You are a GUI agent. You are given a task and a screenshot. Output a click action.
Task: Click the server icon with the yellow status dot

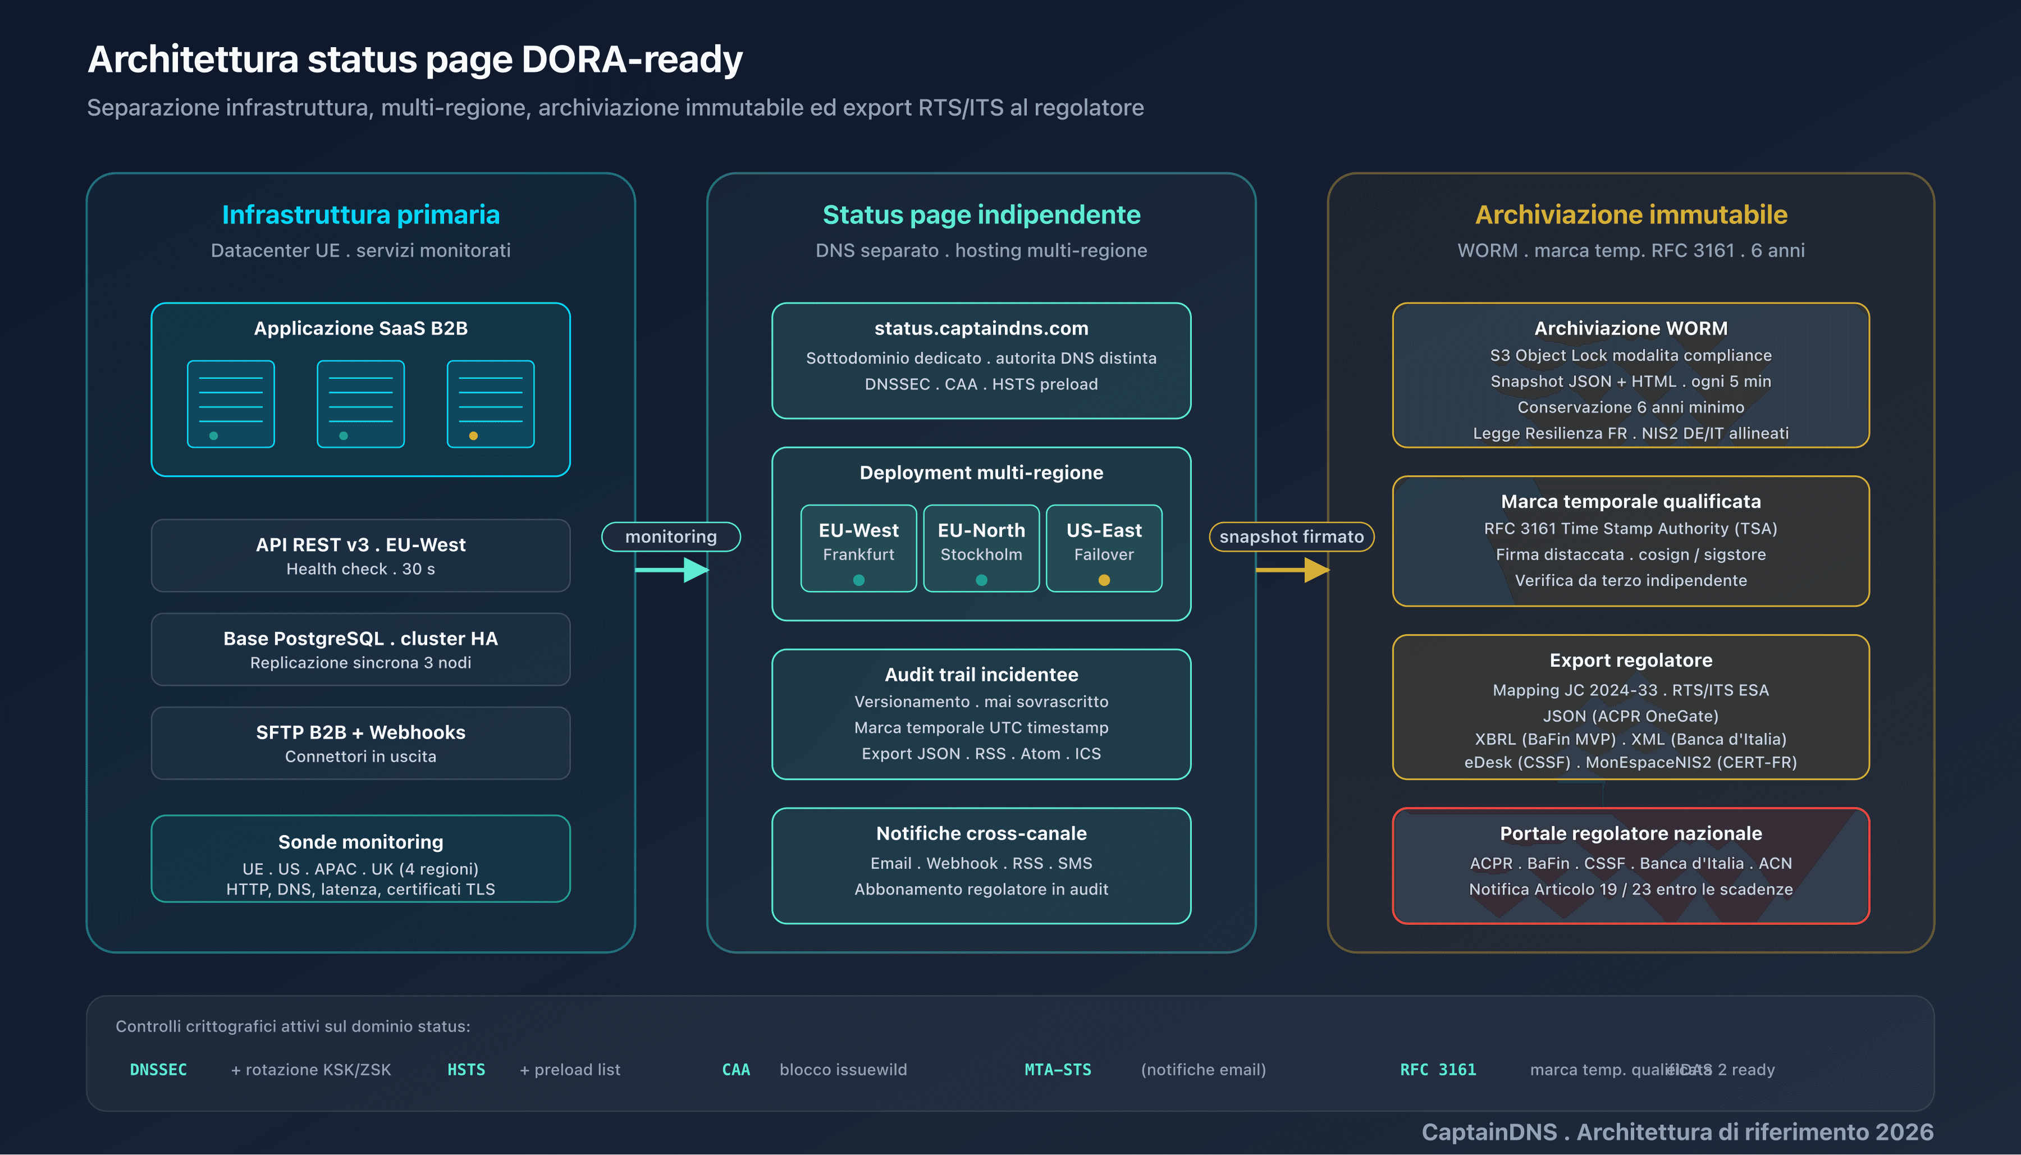(490, 404)
